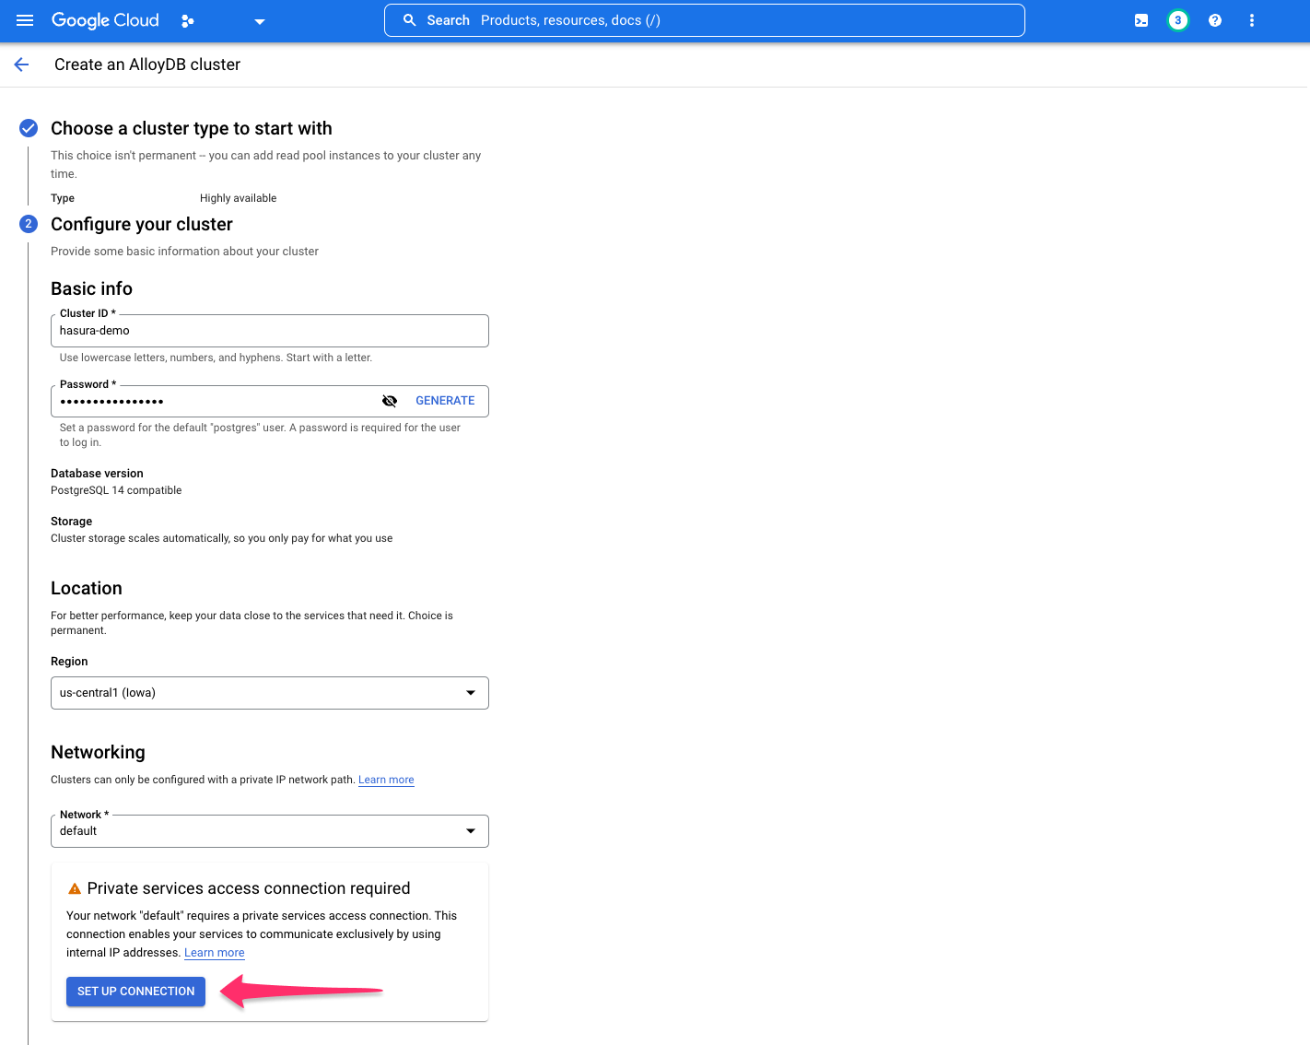
Task: Click the warning icon in the networking alert
Action: [74, 887]
